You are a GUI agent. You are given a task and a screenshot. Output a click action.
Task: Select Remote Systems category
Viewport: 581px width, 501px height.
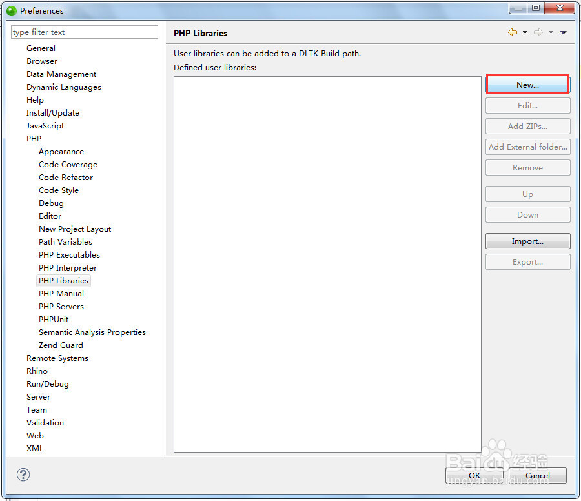57,358
